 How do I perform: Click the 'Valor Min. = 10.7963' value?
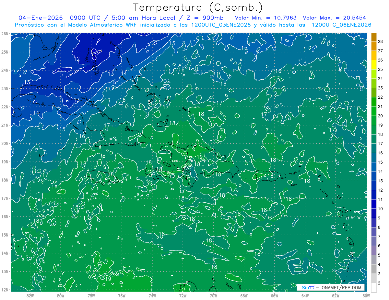coord(266,18)
